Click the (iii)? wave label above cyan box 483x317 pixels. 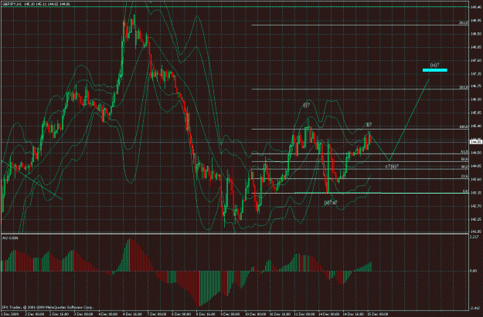(x=434, y=66)
